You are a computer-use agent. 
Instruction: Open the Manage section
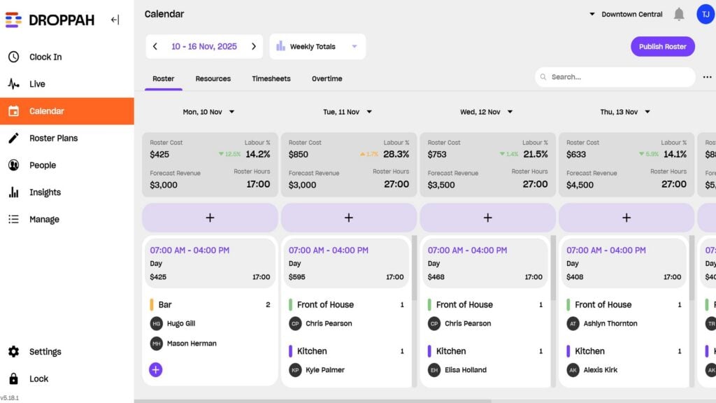pos(43,219)
